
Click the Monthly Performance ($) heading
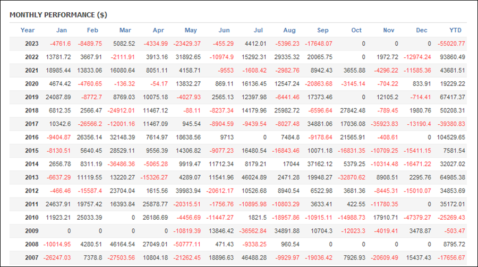pyautogui.click(x=58, y=15)
